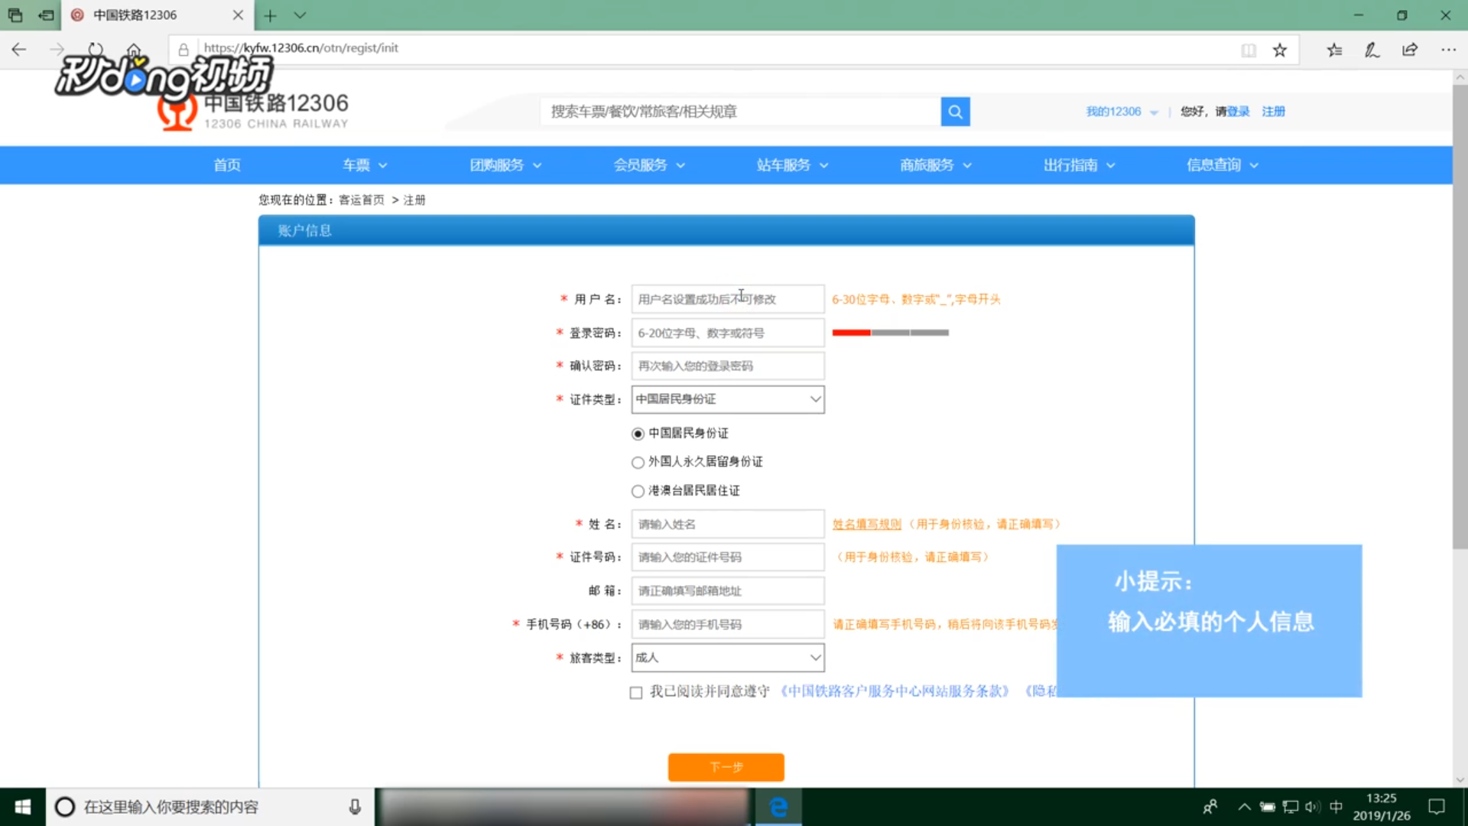Open the 证件类型 dropdown
Viewport: 1468px width, 826px height.
pyautogui.click(x=727, y=399)
